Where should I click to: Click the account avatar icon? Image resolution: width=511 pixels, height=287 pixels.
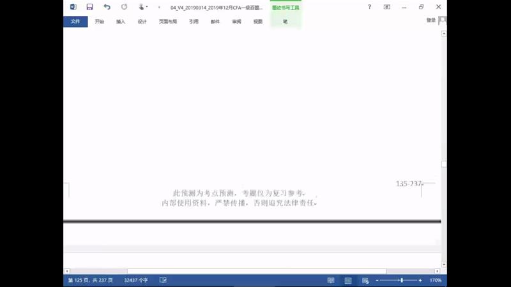pyautogui.click(x=442, y=20)
